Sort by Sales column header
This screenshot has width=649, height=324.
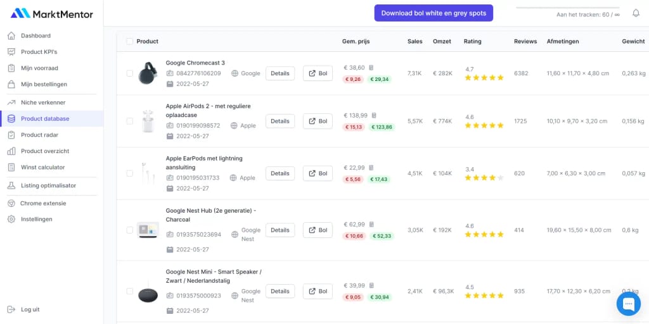414,41
